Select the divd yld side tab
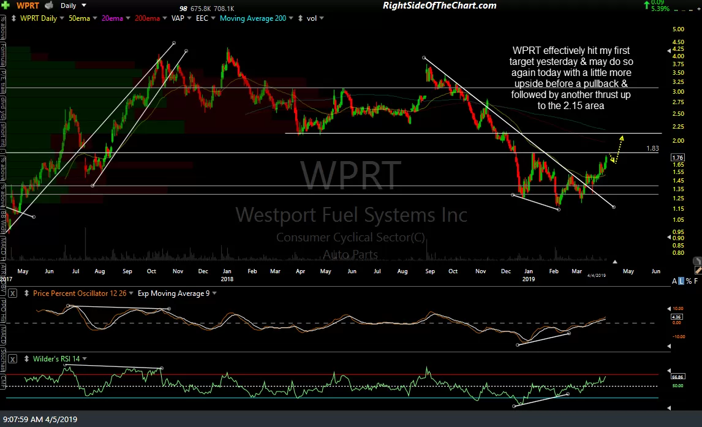 point(2,107)
